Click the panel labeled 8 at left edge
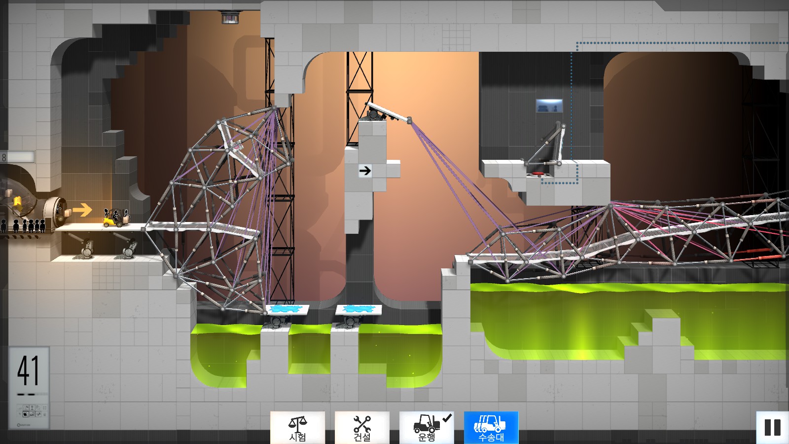The height and width of the screenshot is (444, 789). coord(17,157)
